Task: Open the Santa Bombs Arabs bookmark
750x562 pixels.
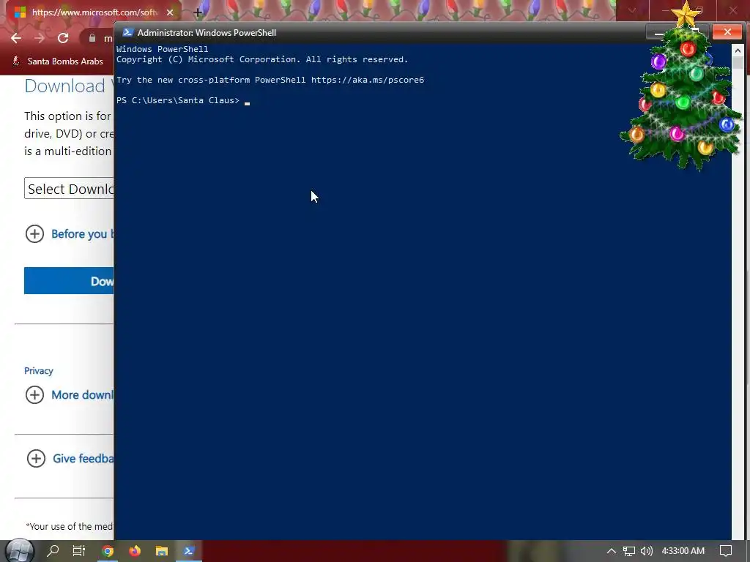Action: 58,61
